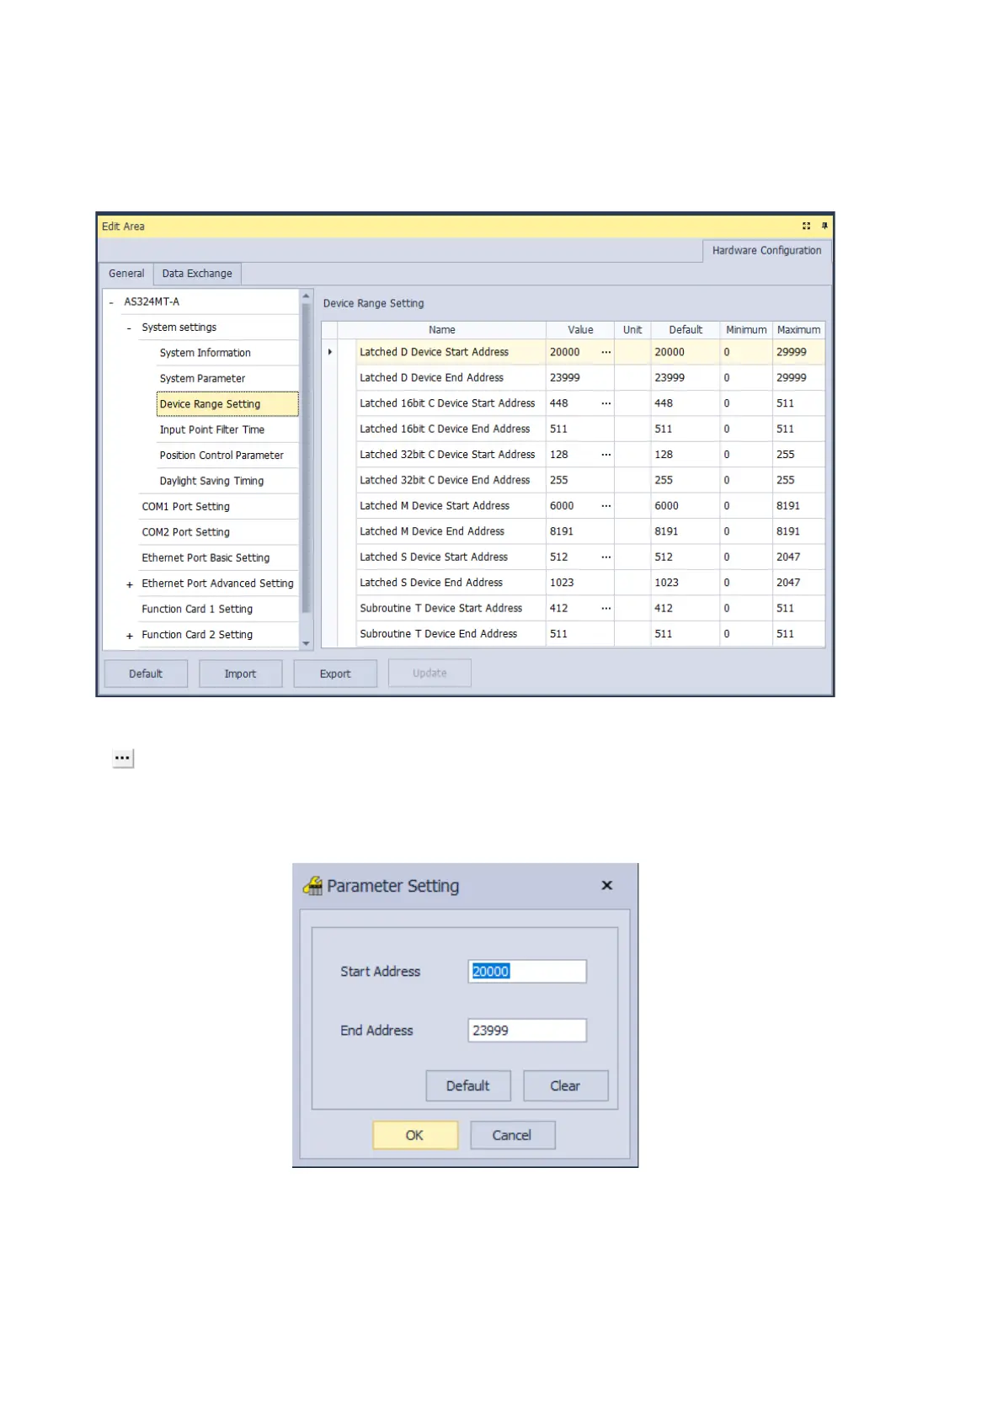Image resolution: width=1003 pixels, height=1418 pixels.
Task: Open the Hardware Configuration tab
Action: pos(766,251)
